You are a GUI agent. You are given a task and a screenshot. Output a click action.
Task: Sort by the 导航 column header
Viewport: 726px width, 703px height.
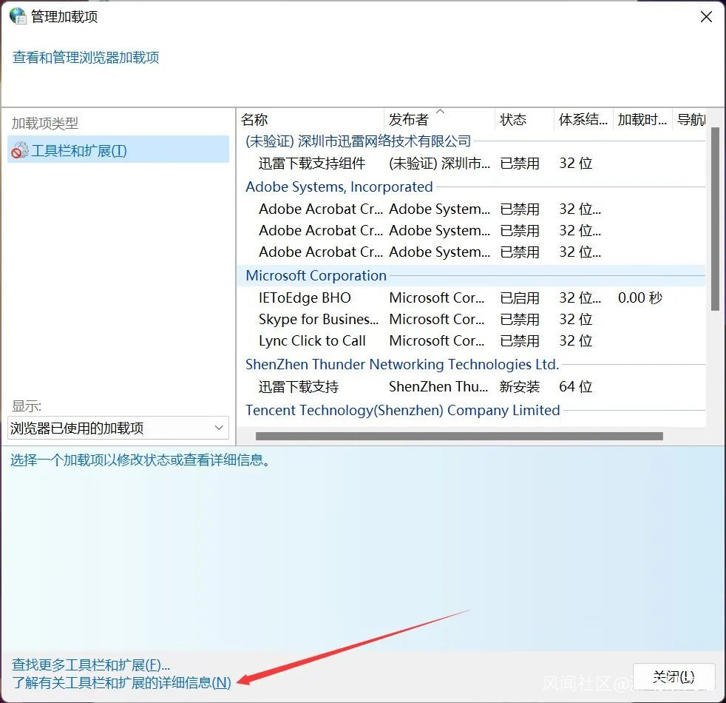coord(691,120)
